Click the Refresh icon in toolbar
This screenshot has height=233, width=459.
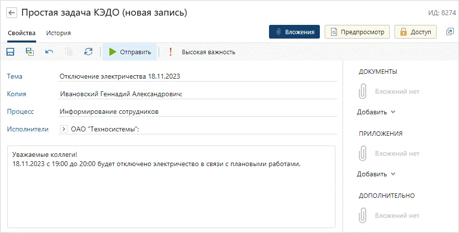88,52
